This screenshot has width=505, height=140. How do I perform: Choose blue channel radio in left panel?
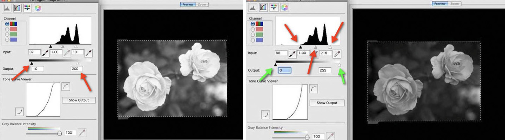[7, 40]
